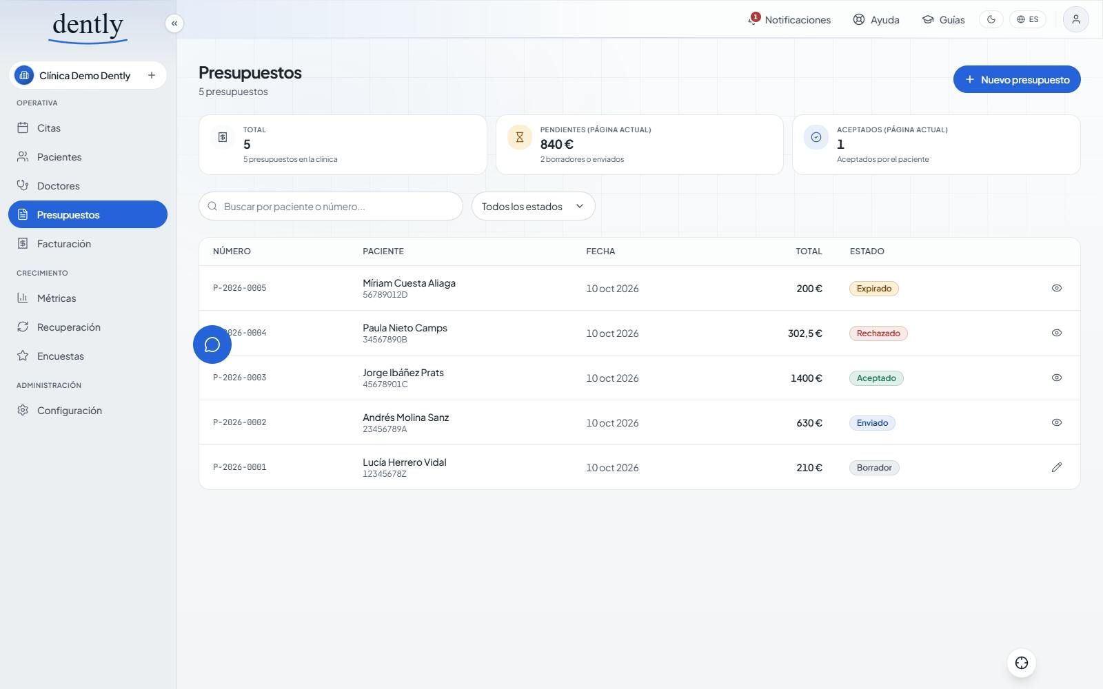Click the Expirado status badge

pyautogui.click(x=874, y=289)
